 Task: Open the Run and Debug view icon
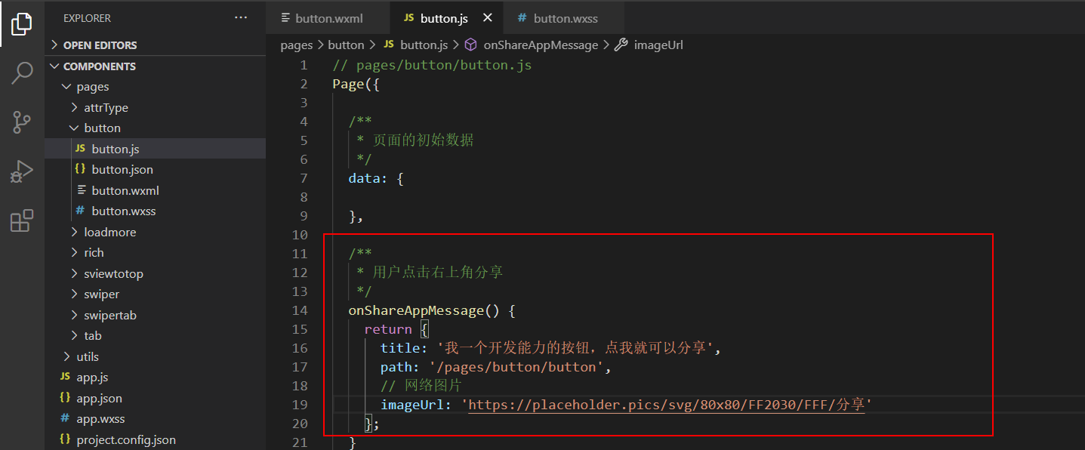22,171
